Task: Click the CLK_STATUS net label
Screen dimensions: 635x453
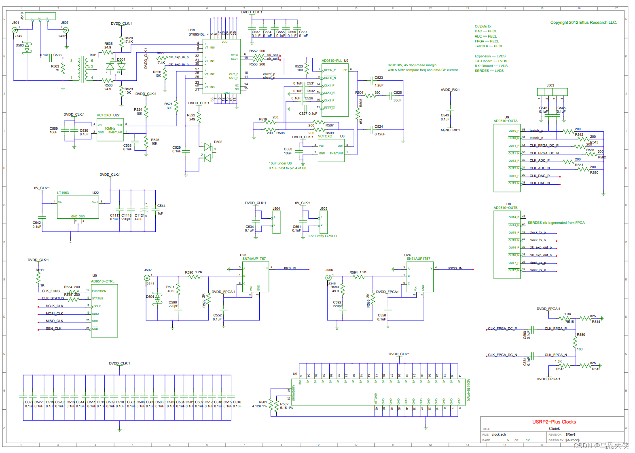Action: point(53,298)
